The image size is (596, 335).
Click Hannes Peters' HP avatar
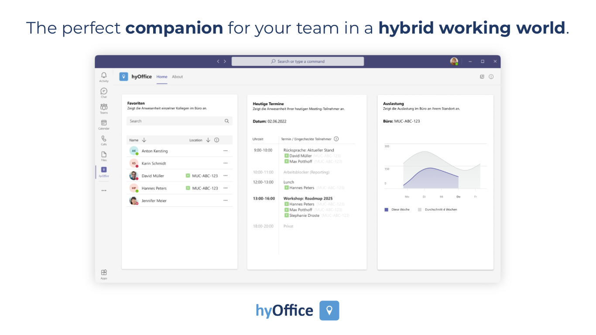click(134, 188)
